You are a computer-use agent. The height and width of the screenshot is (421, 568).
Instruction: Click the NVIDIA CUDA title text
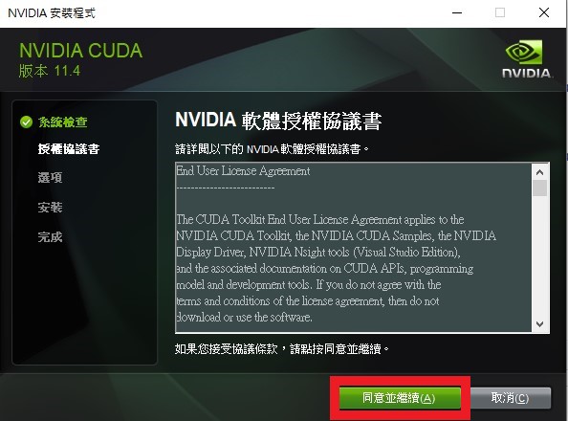coord(80,51)
